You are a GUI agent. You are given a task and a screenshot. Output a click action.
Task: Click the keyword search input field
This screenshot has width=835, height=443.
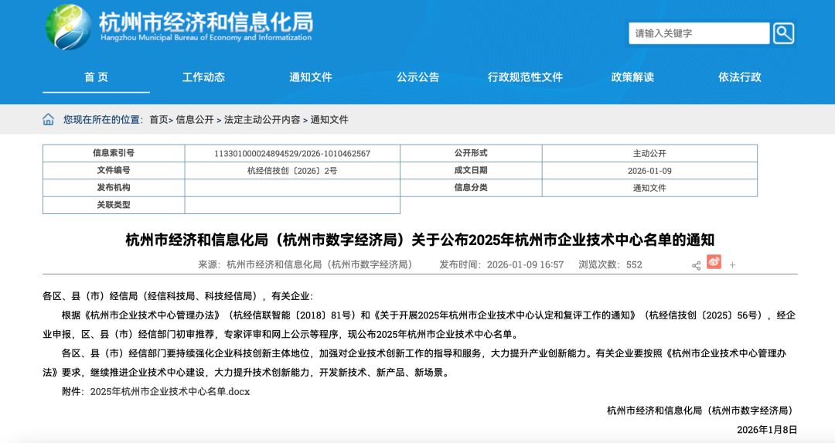[x=698, y=33]
